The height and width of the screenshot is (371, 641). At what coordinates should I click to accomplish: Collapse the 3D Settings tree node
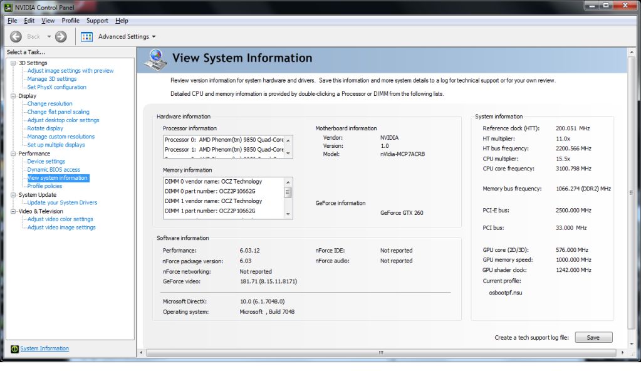tap(13, 63)
